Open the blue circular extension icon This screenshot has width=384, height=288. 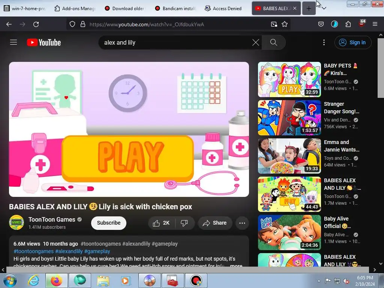[x=334, y=24]
